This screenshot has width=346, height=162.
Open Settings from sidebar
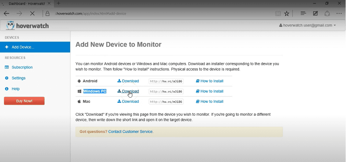[18, 78]
